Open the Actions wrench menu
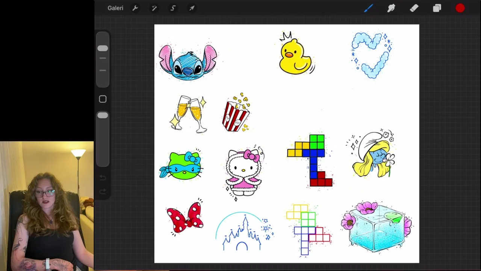This screenshot has height=271, width=481. 135,8
